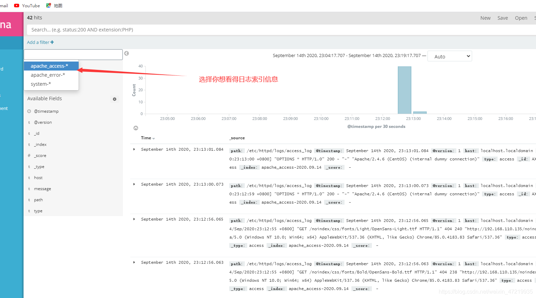The width and height of the screenshot is (536, 298).
Task: Open the Auto interval dropdown
Action: [x=450, y=56]
